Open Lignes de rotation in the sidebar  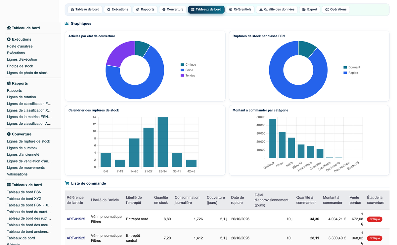click(22, 97)
